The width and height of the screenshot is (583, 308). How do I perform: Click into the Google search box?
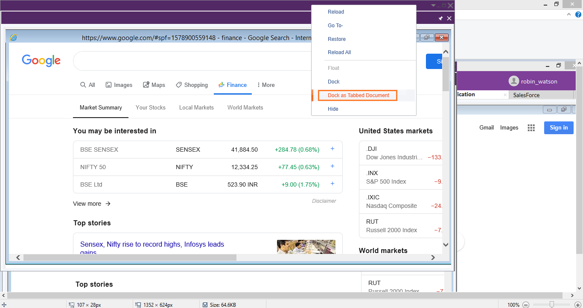(192, 61)
